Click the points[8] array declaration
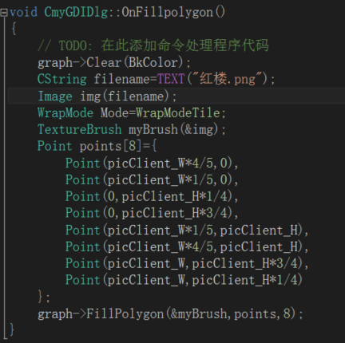 coord(118,146)
